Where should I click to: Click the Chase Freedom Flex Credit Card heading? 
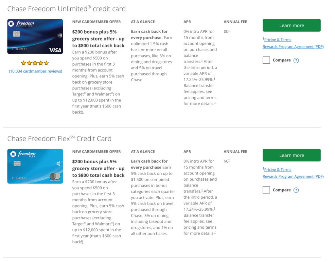tap(59, 139)
